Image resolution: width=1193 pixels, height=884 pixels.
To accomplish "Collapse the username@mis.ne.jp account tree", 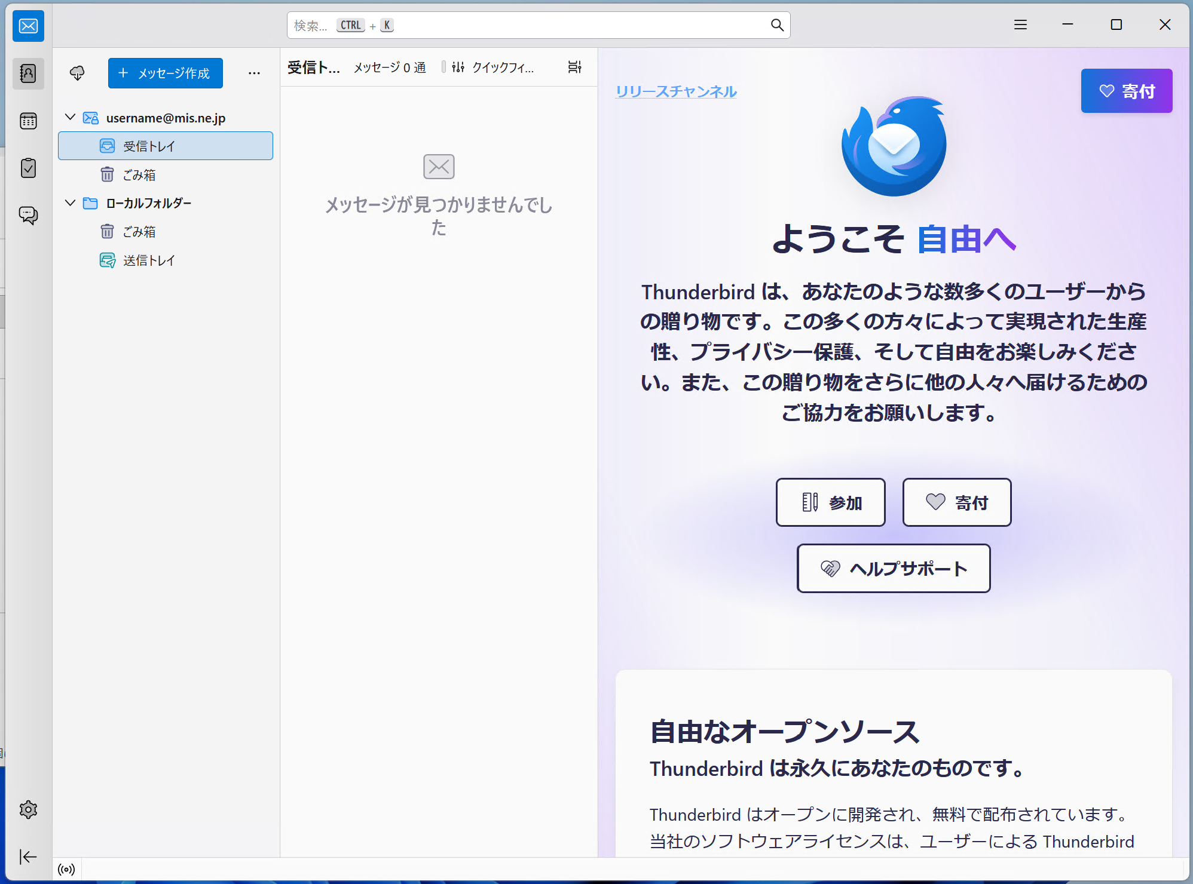I will click(71, 117).
